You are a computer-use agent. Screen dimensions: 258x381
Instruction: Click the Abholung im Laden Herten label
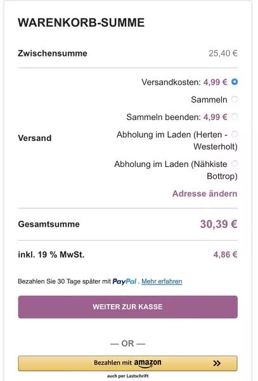pos(177,140)
